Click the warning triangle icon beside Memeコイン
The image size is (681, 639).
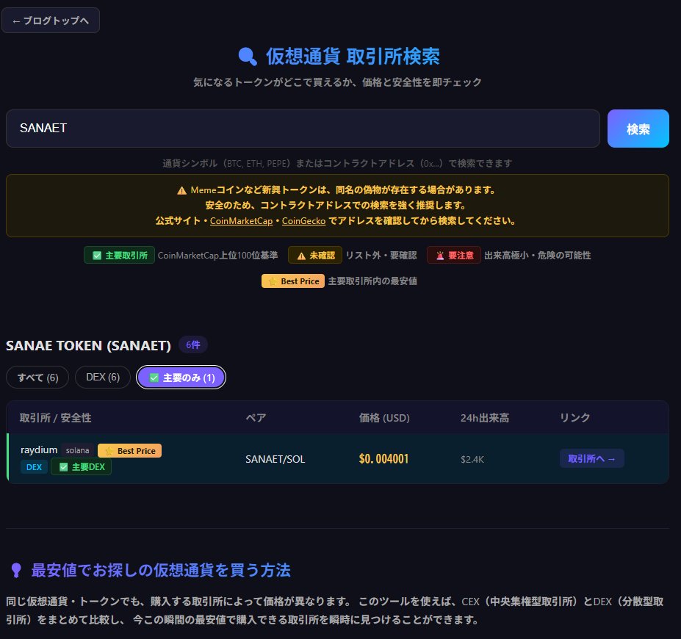182,190
